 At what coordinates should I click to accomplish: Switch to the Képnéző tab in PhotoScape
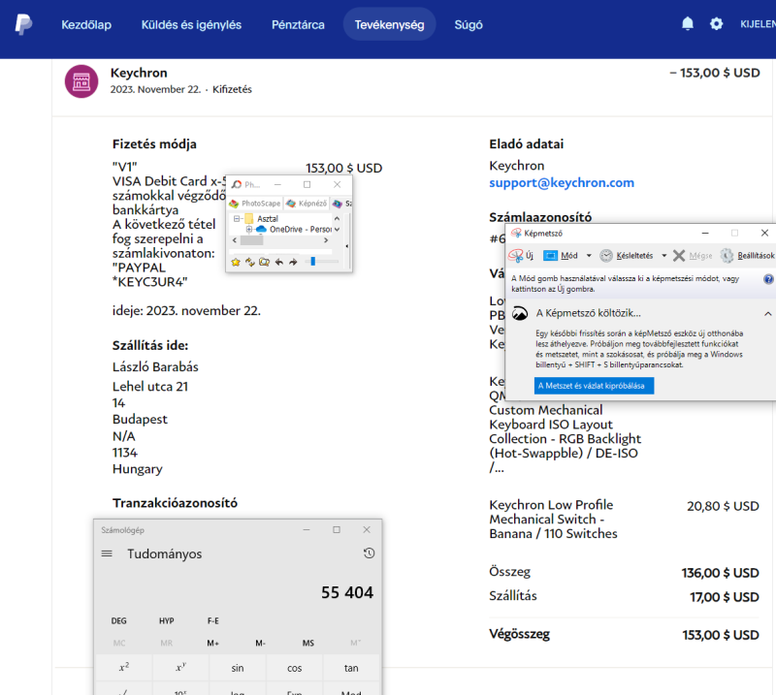click(x=307, y=204)
